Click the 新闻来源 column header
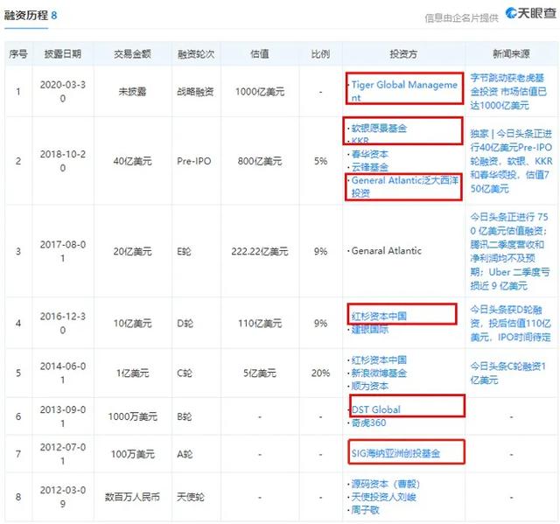Screen dimensions: 560x524 [x=511, y=54]
